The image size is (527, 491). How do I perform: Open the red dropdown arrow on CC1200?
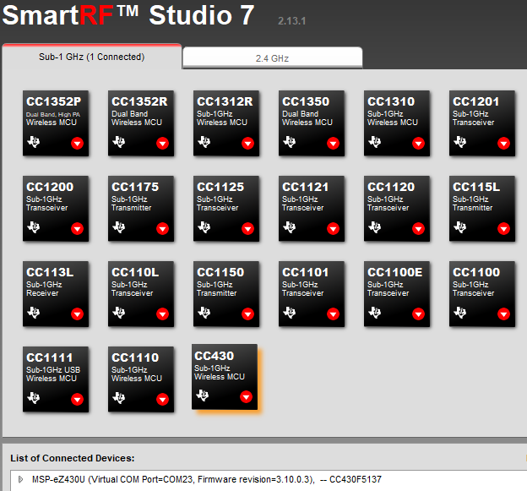click(x=78, y=229)
